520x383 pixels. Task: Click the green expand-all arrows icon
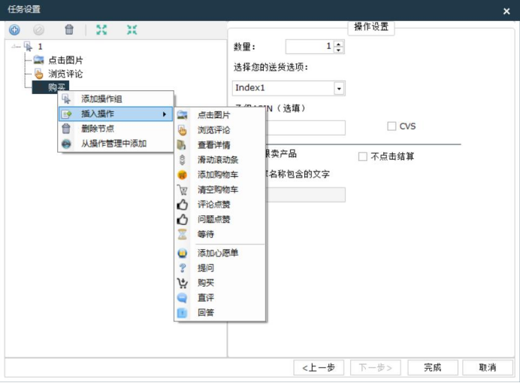[x=101, y=30]
